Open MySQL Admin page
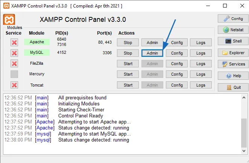This screenshot has height=163, width=249. coord(152,53)
